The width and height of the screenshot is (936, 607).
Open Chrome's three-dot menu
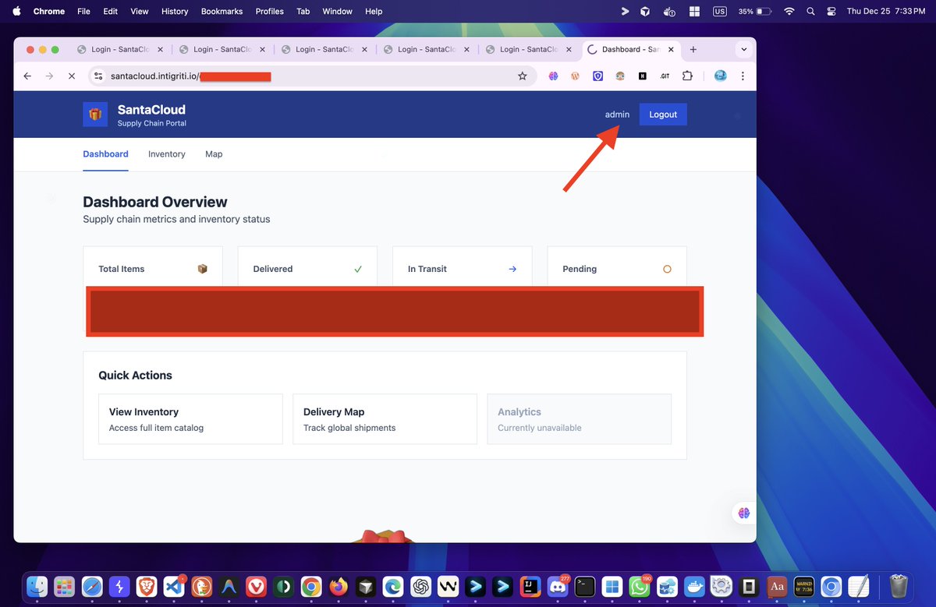pyautogui.click(x=743, y=76)
